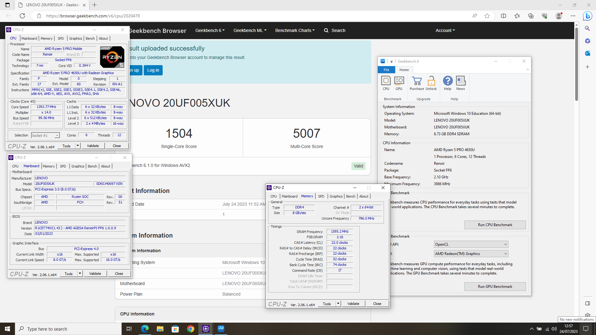The height and width of the screenshot is (335, 596).
Task: Click the Log in button
Action: [153, 70]
